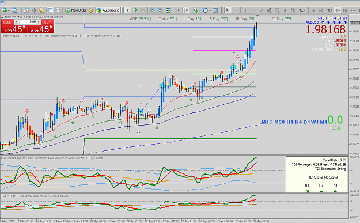Open the MetaEditor yellow book icon
Screen dimensions: 360x223
tap(91, 10)
